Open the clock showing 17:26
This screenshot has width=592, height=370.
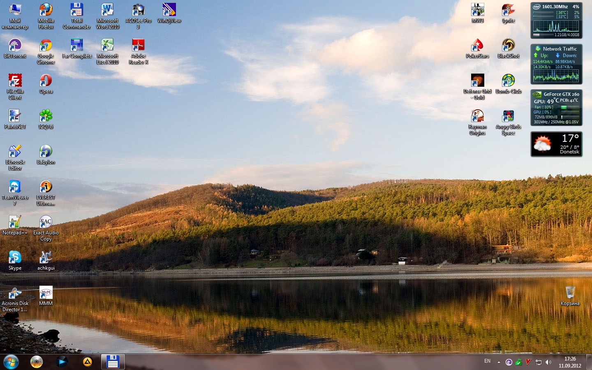pyautogui.click(x=570, y=362)
